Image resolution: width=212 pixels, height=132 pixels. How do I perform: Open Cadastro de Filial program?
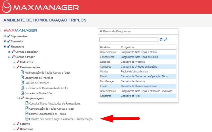click(130, 96)
